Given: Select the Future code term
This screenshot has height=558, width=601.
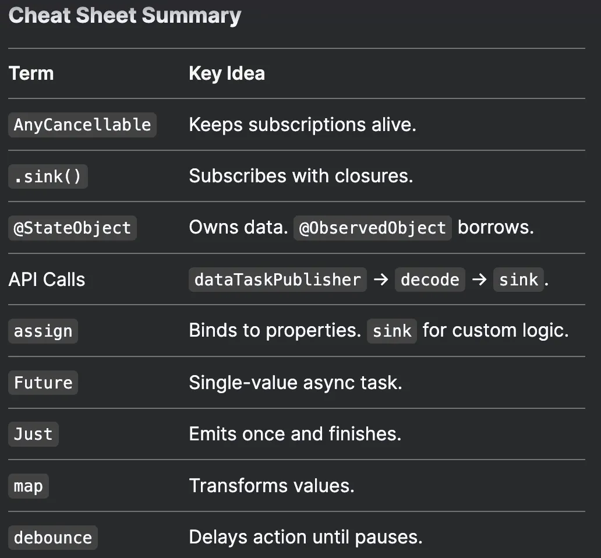Looking at the screenshot, I should point(43,383).
